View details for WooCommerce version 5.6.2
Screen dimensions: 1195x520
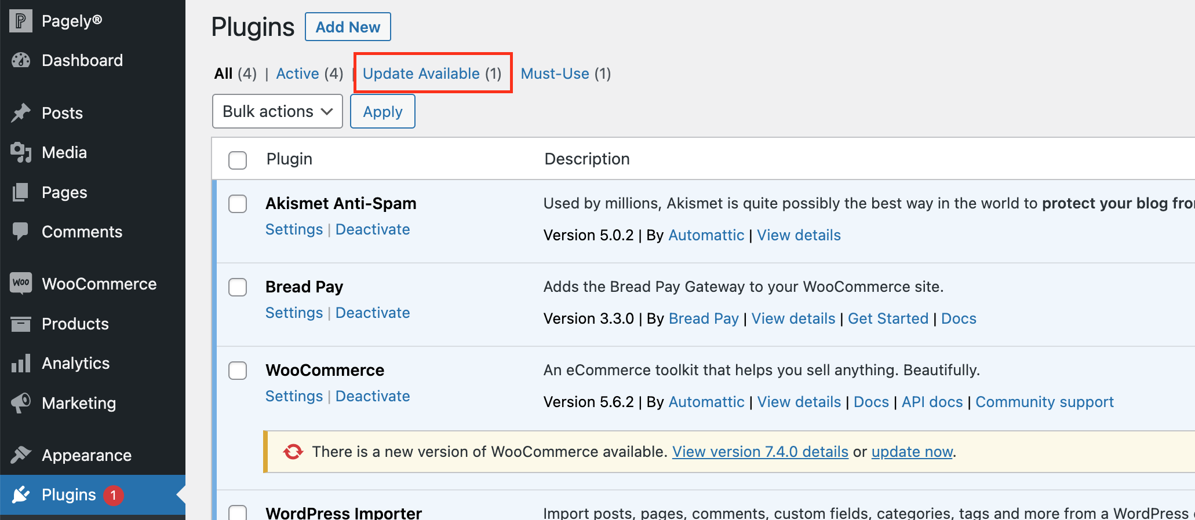(x=799, y=402)
